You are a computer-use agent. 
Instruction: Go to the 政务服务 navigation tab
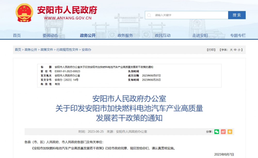coord(125,36)
